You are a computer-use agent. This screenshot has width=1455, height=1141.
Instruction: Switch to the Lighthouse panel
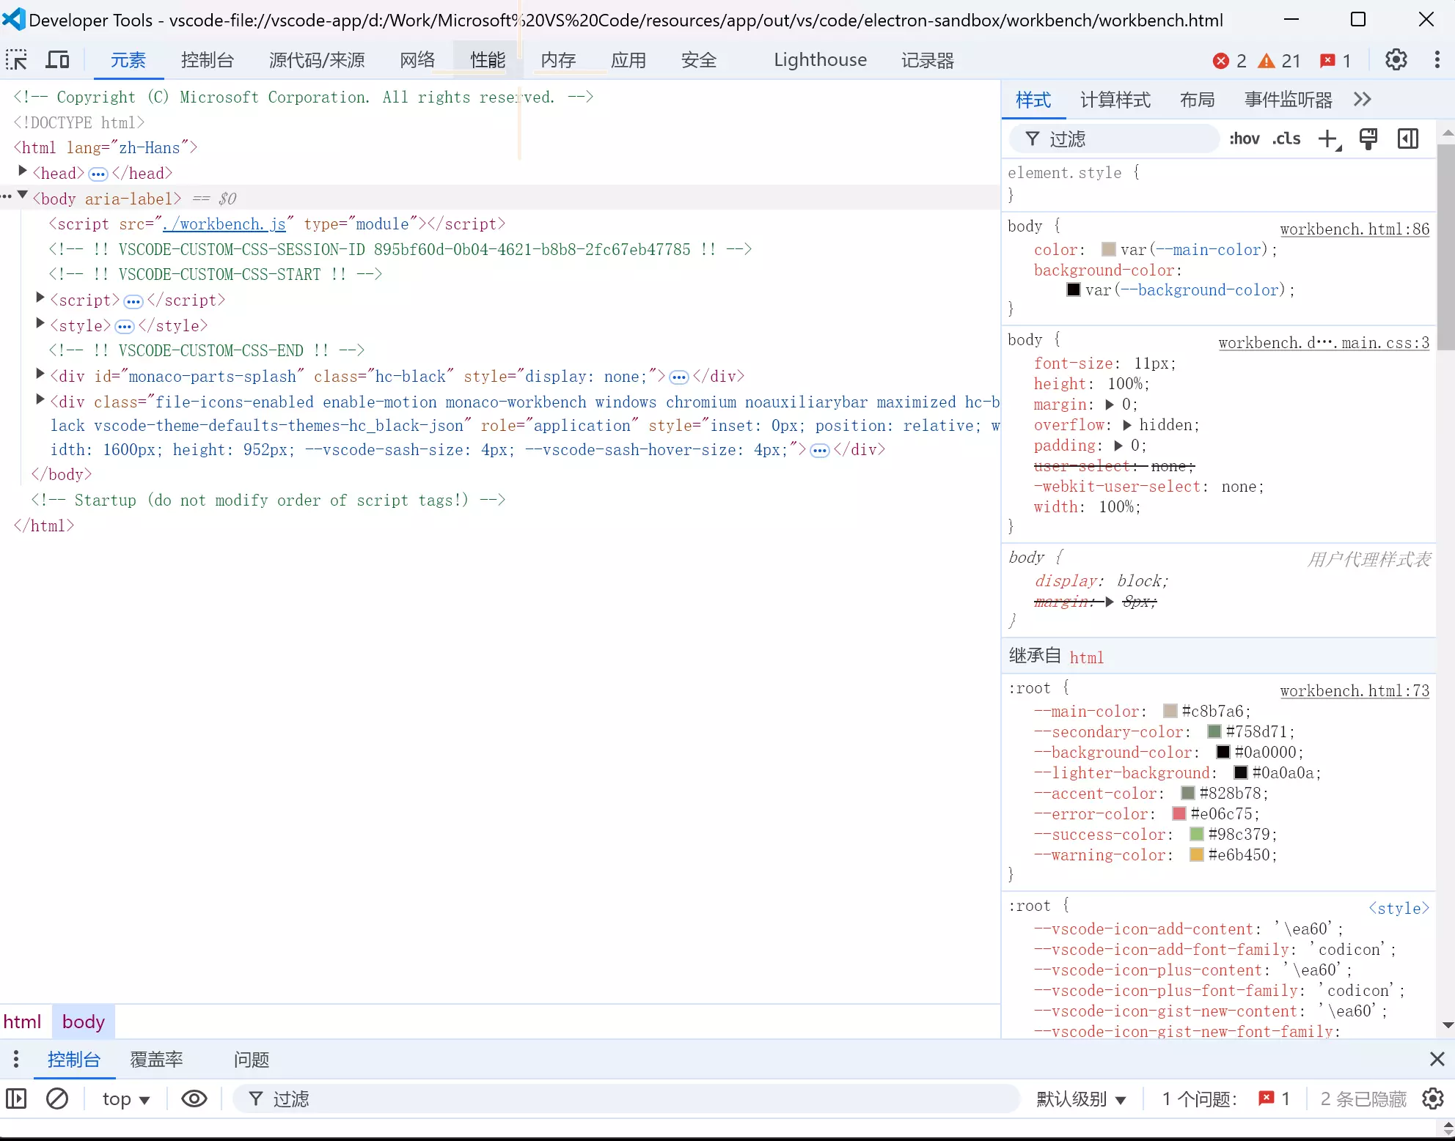point(820,60)
